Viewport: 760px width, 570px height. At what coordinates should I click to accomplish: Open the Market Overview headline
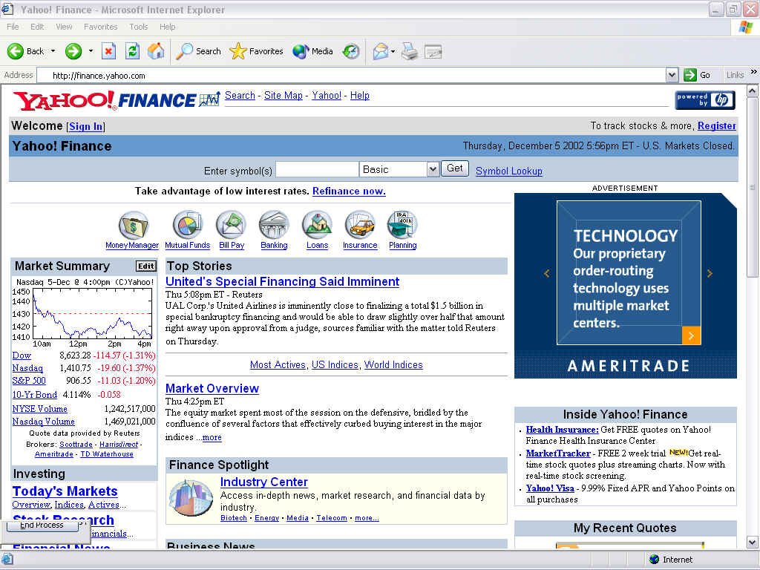(212, 388)
